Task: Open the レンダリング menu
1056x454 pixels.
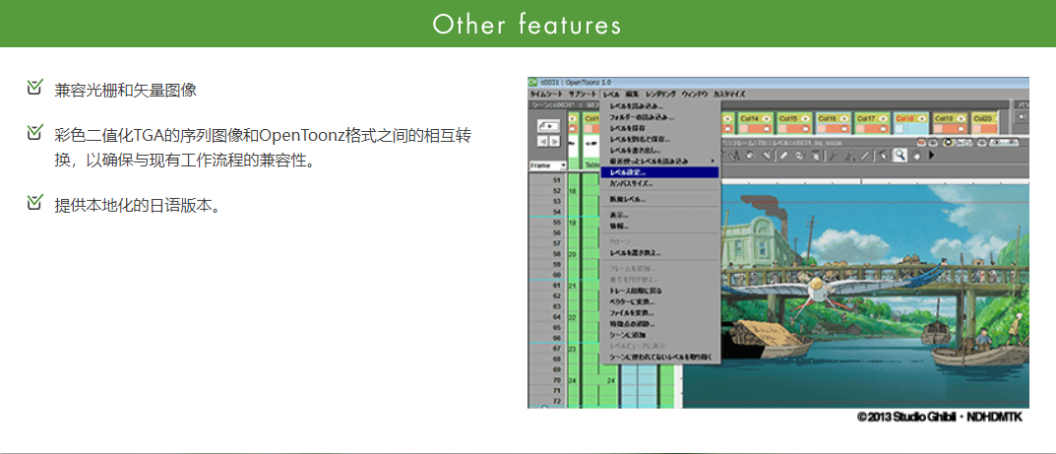Action: click(x=660, y=95)
